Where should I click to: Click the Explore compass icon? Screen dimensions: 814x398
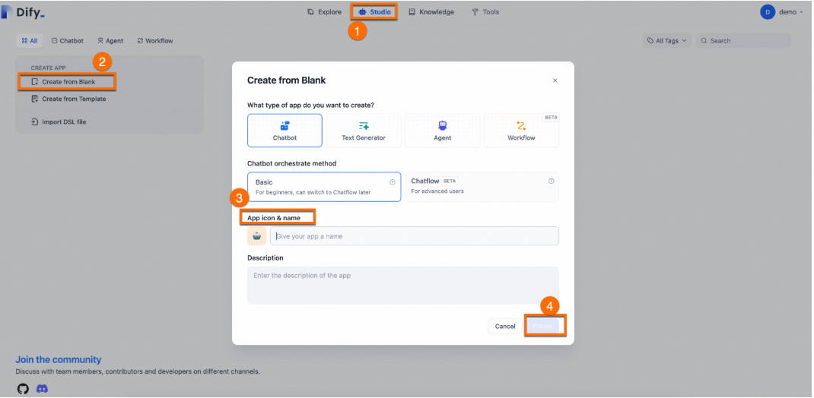311,12
